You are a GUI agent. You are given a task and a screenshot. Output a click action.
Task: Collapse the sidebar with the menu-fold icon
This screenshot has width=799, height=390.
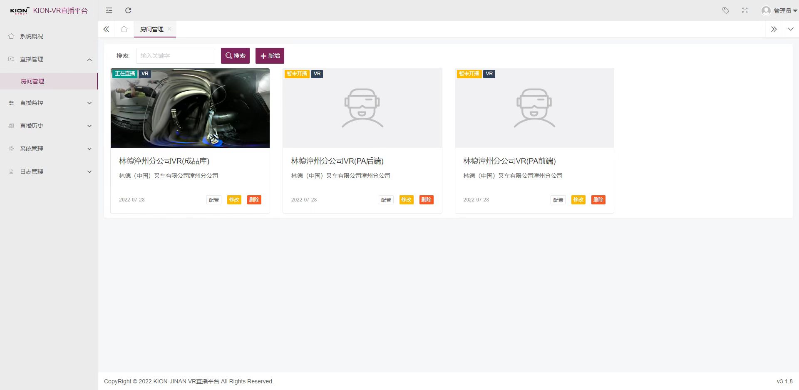(109, 10)
